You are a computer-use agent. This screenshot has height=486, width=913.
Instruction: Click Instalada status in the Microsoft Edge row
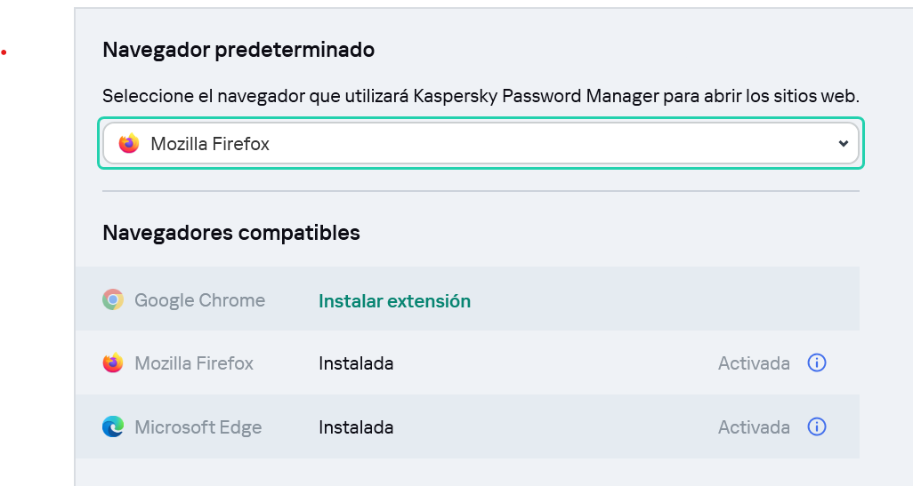356,427
